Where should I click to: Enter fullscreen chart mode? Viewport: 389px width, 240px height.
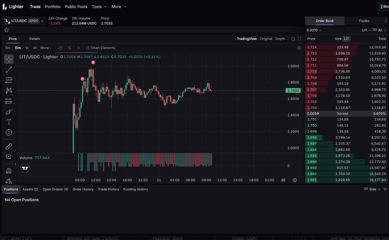click(299, 39)
